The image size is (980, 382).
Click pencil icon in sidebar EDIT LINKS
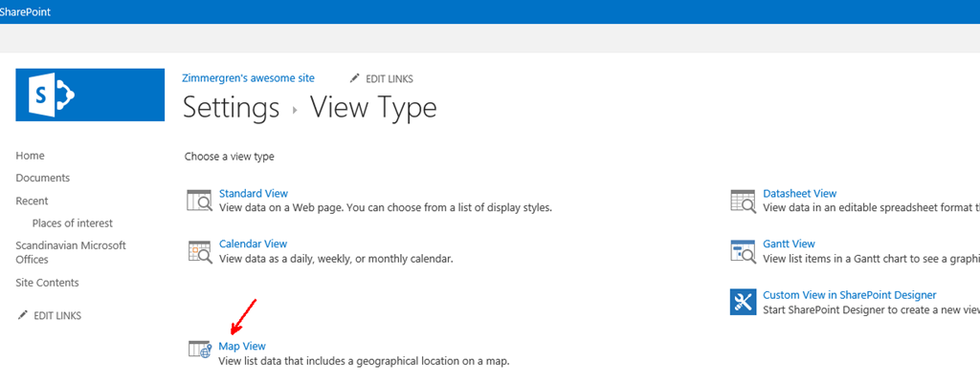pos(23,315)
